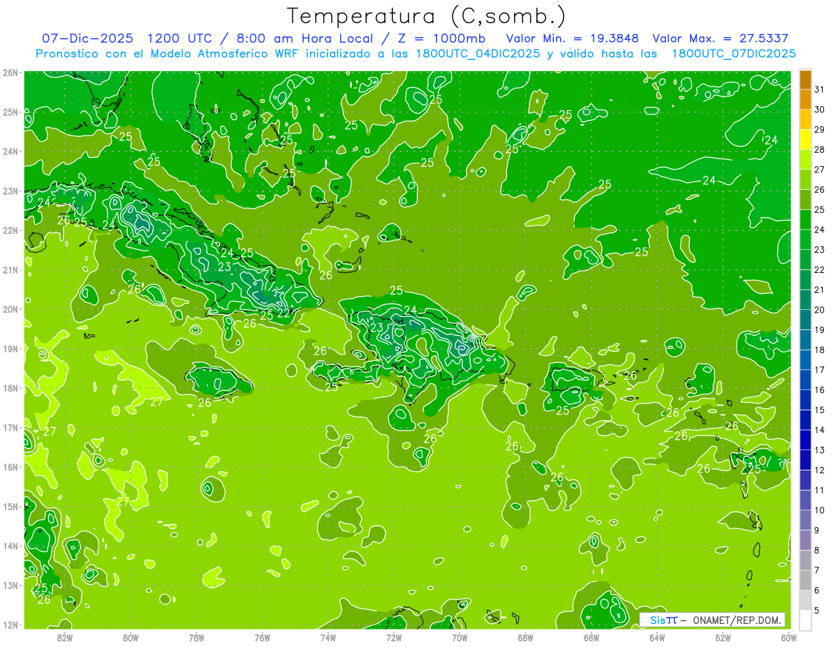Viewport: 838px width, 647px height.
Task: Click the dark blue swatch between 13 and 14
Action: tap(805, 440)
